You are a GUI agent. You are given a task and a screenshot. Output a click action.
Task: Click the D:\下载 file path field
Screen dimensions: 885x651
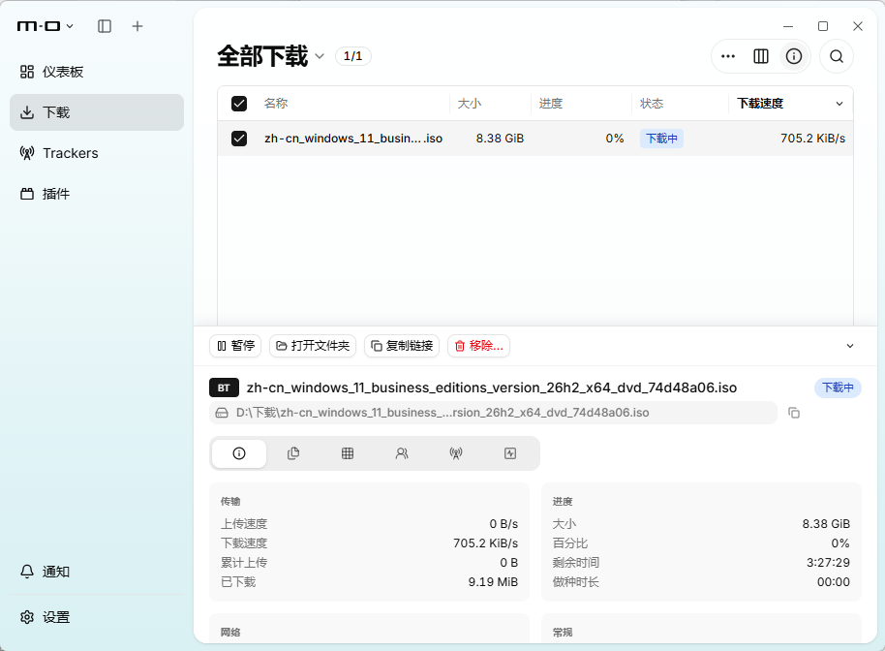click(493, 413)
